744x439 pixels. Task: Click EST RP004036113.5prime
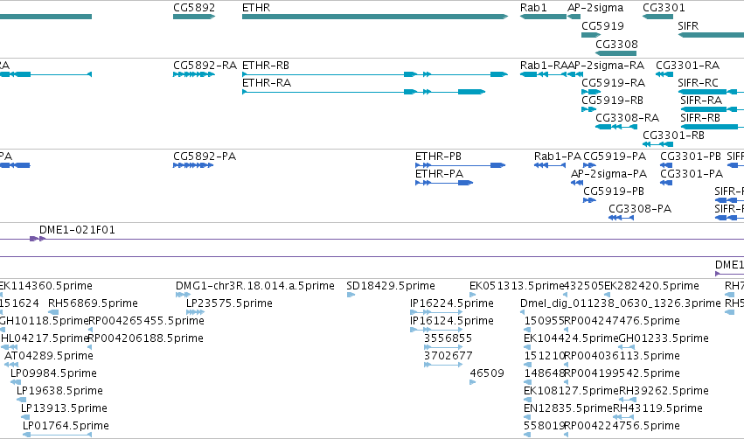coord(622,355)
